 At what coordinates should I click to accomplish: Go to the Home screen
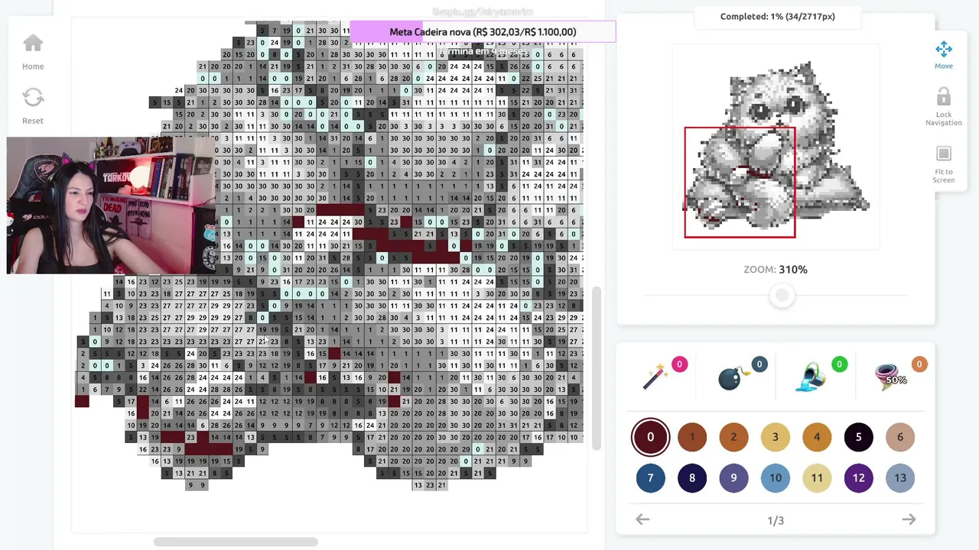click(x=33, y=52)
